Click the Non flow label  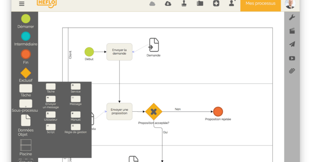tap(178, 109)
